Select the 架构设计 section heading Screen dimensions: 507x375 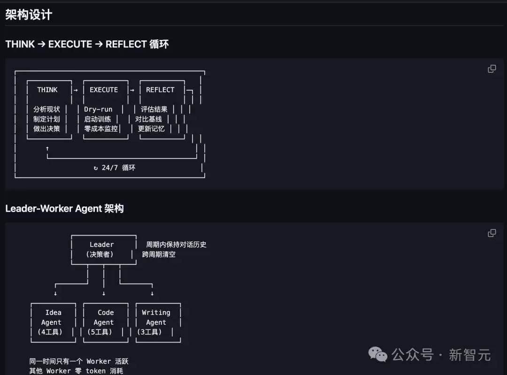tap(29, 15)
